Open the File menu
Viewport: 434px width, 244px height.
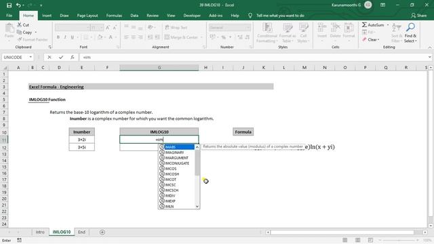(9, 16)
